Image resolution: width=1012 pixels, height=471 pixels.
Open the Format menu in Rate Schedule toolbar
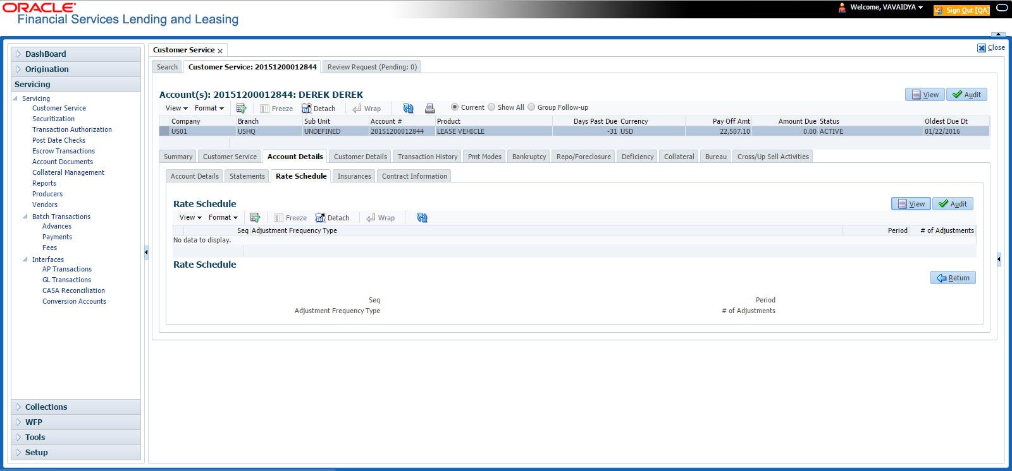pos(223,217)
